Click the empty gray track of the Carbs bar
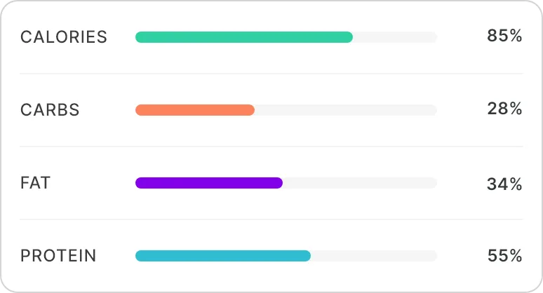Viewport: 543px width, 293px height. click(345, 110)
